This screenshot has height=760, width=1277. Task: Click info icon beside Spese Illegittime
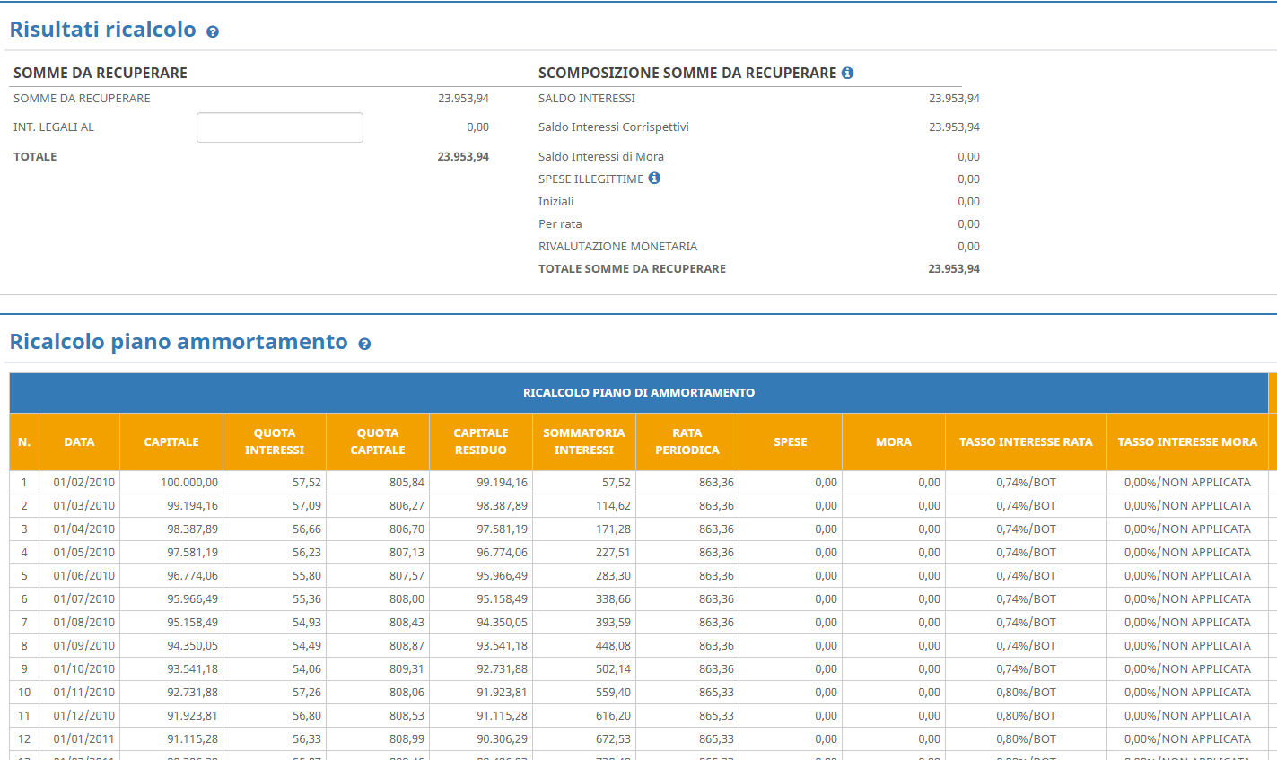point(654,179)
